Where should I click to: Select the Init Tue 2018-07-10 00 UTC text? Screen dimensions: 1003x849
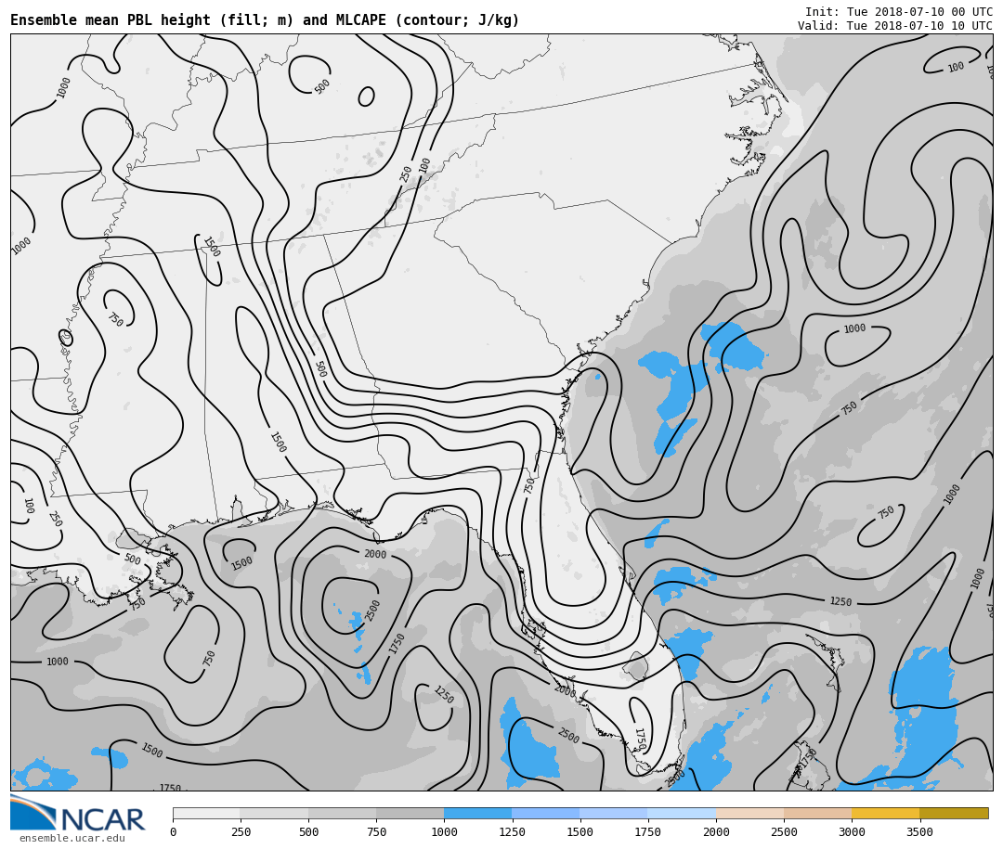click(898, 12)
